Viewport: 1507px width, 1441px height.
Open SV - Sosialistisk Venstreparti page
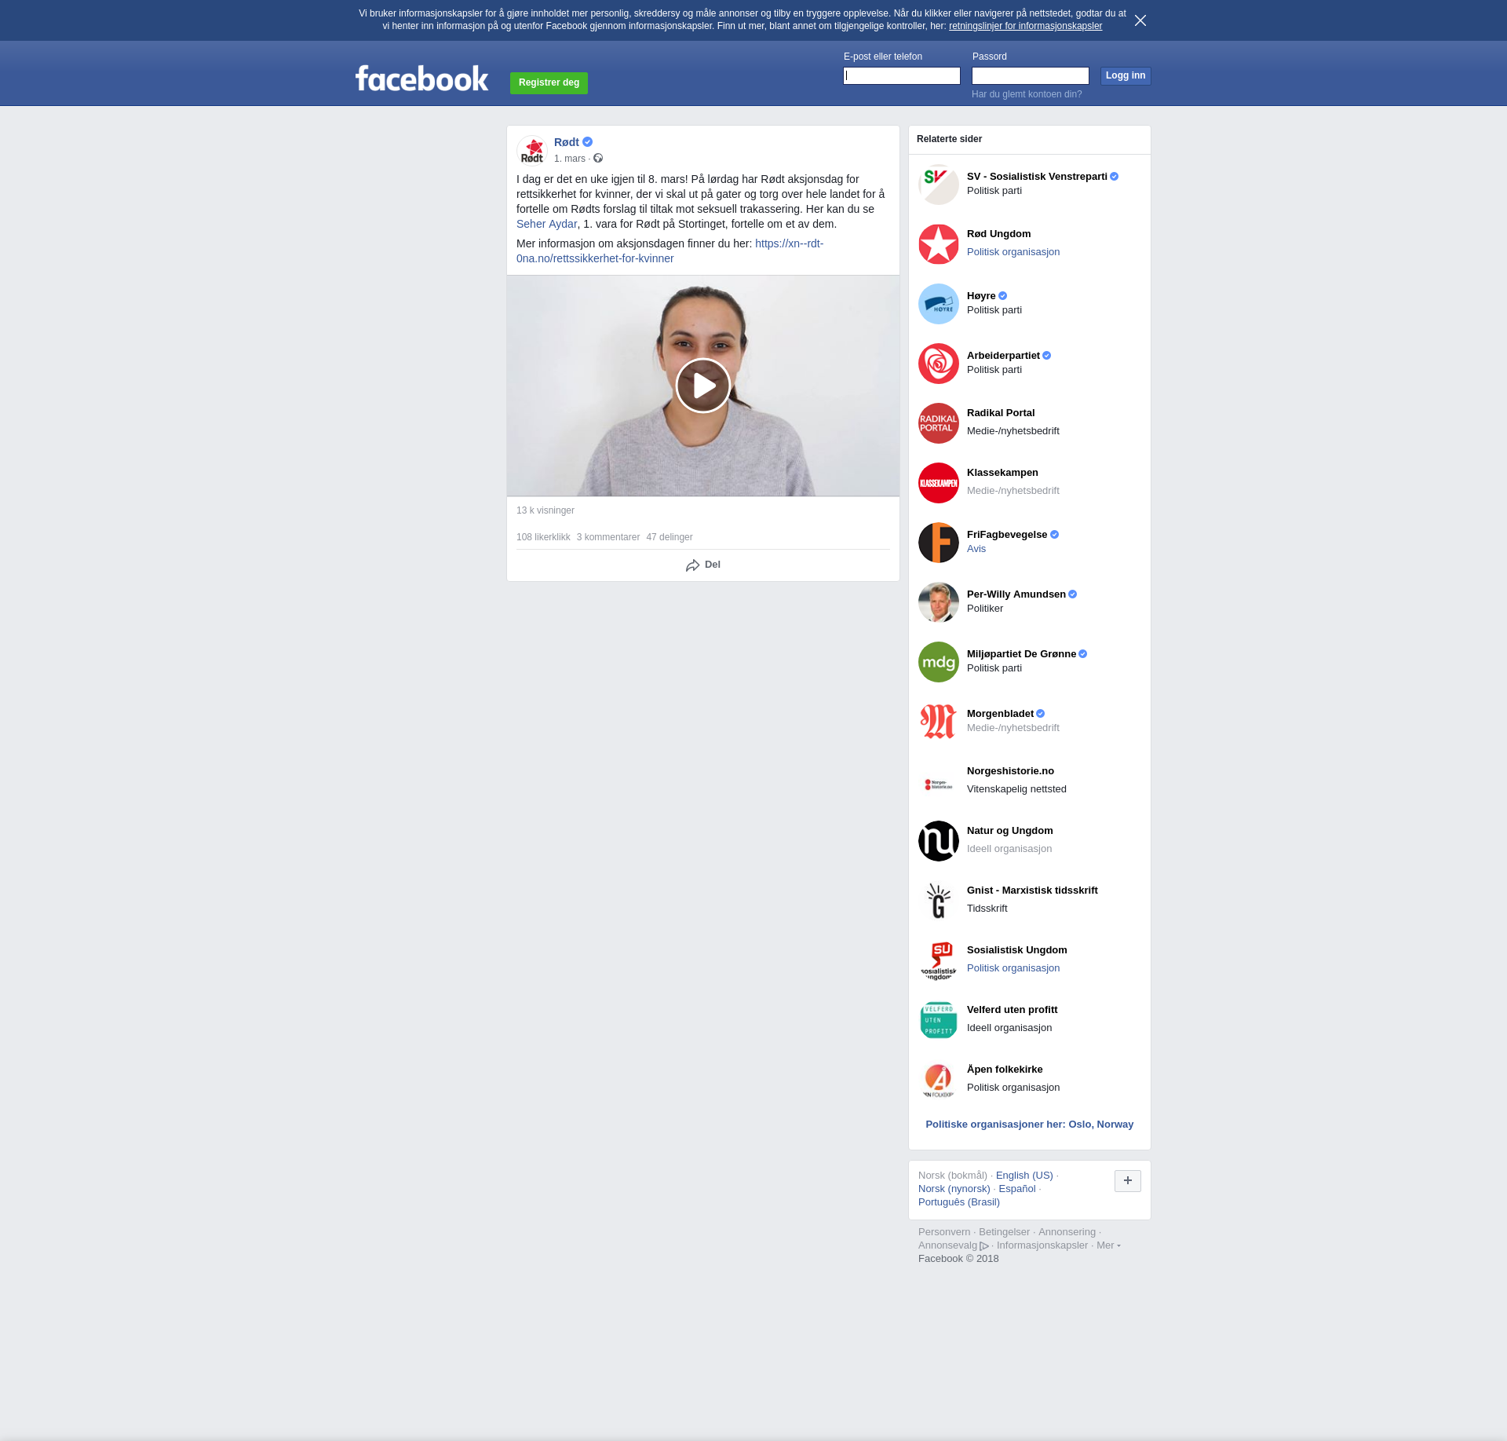pyautogui.click(x=1037, y=177)
